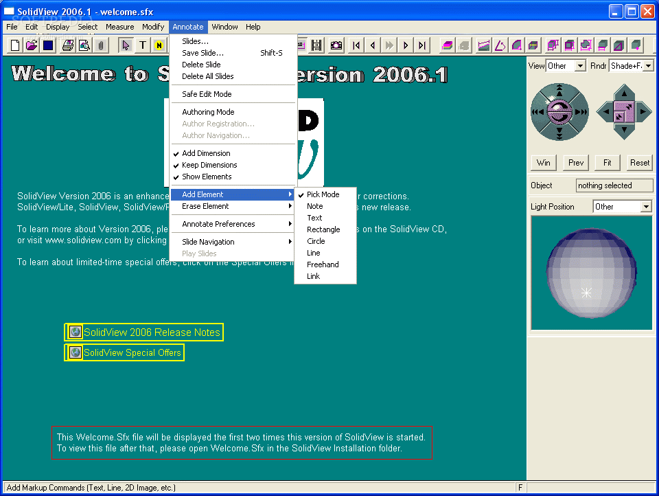Click the block with point marker icon

coord(636,45)
